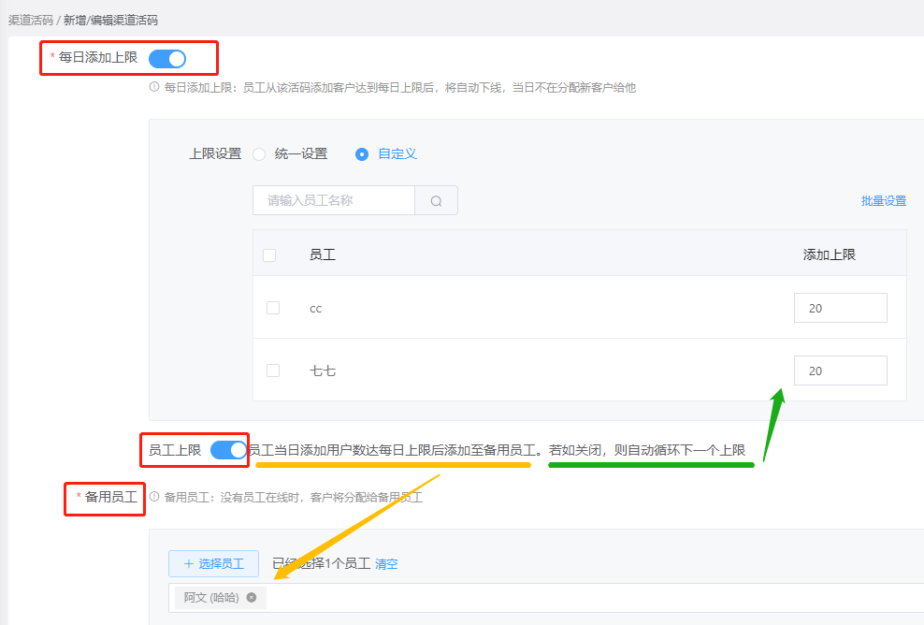Go to 渠道活码 in the breadcrumb
The image size is (924, 625).
pyautogui.click(x=30, y=20)
